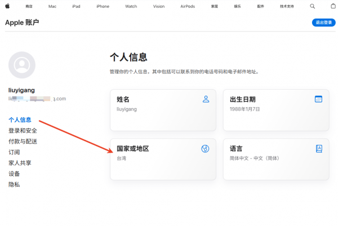Open the search magnifier icon

pos(312,6)
